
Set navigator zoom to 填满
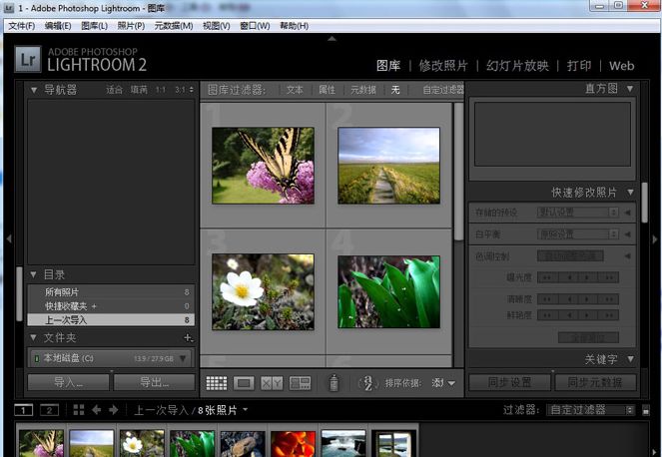coord(139,90)
